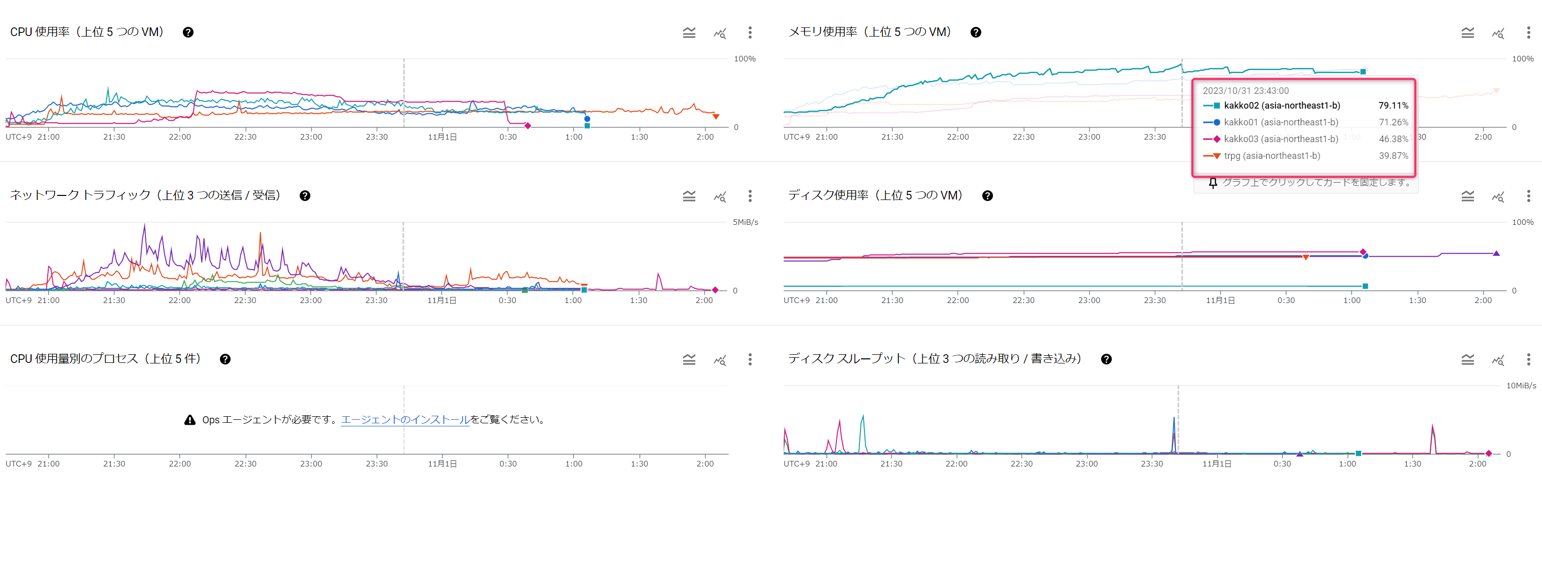This screenshot has height=569, width=1542.
Task: Click help icon beside メモリ使用率 title
Action: click(976, 32)
